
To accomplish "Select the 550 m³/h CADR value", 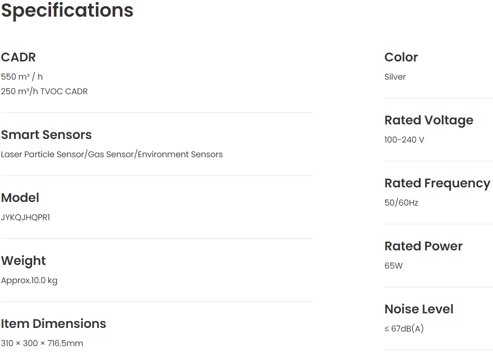I will click(22, 77).
